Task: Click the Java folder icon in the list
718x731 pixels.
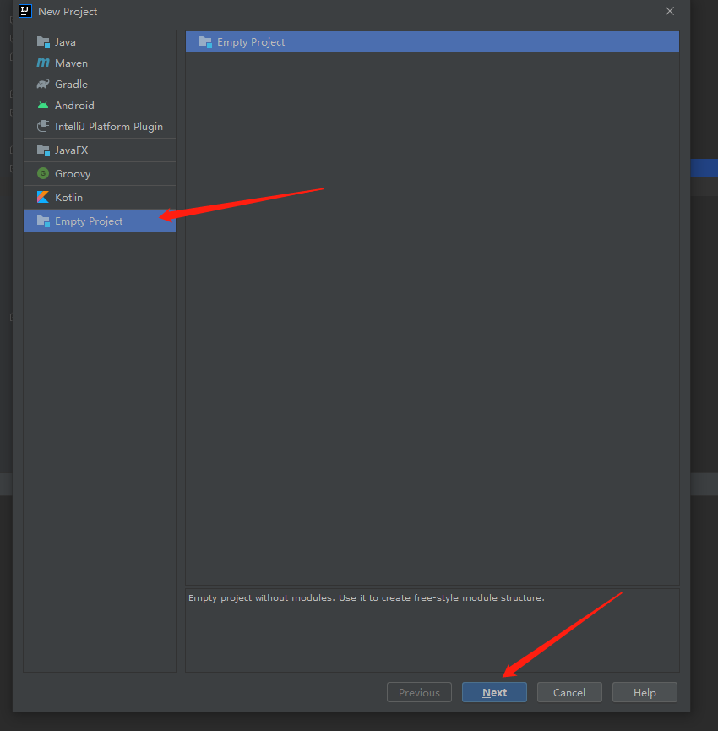Action: [43, 42]
